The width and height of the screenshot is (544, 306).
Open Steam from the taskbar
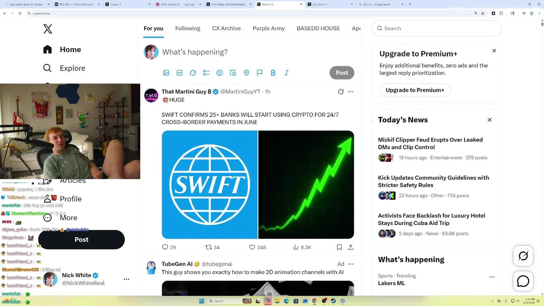[x=333, y=301]
